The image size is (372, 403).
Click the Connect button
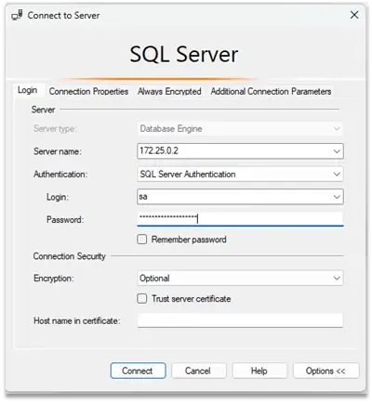(138, 370)
